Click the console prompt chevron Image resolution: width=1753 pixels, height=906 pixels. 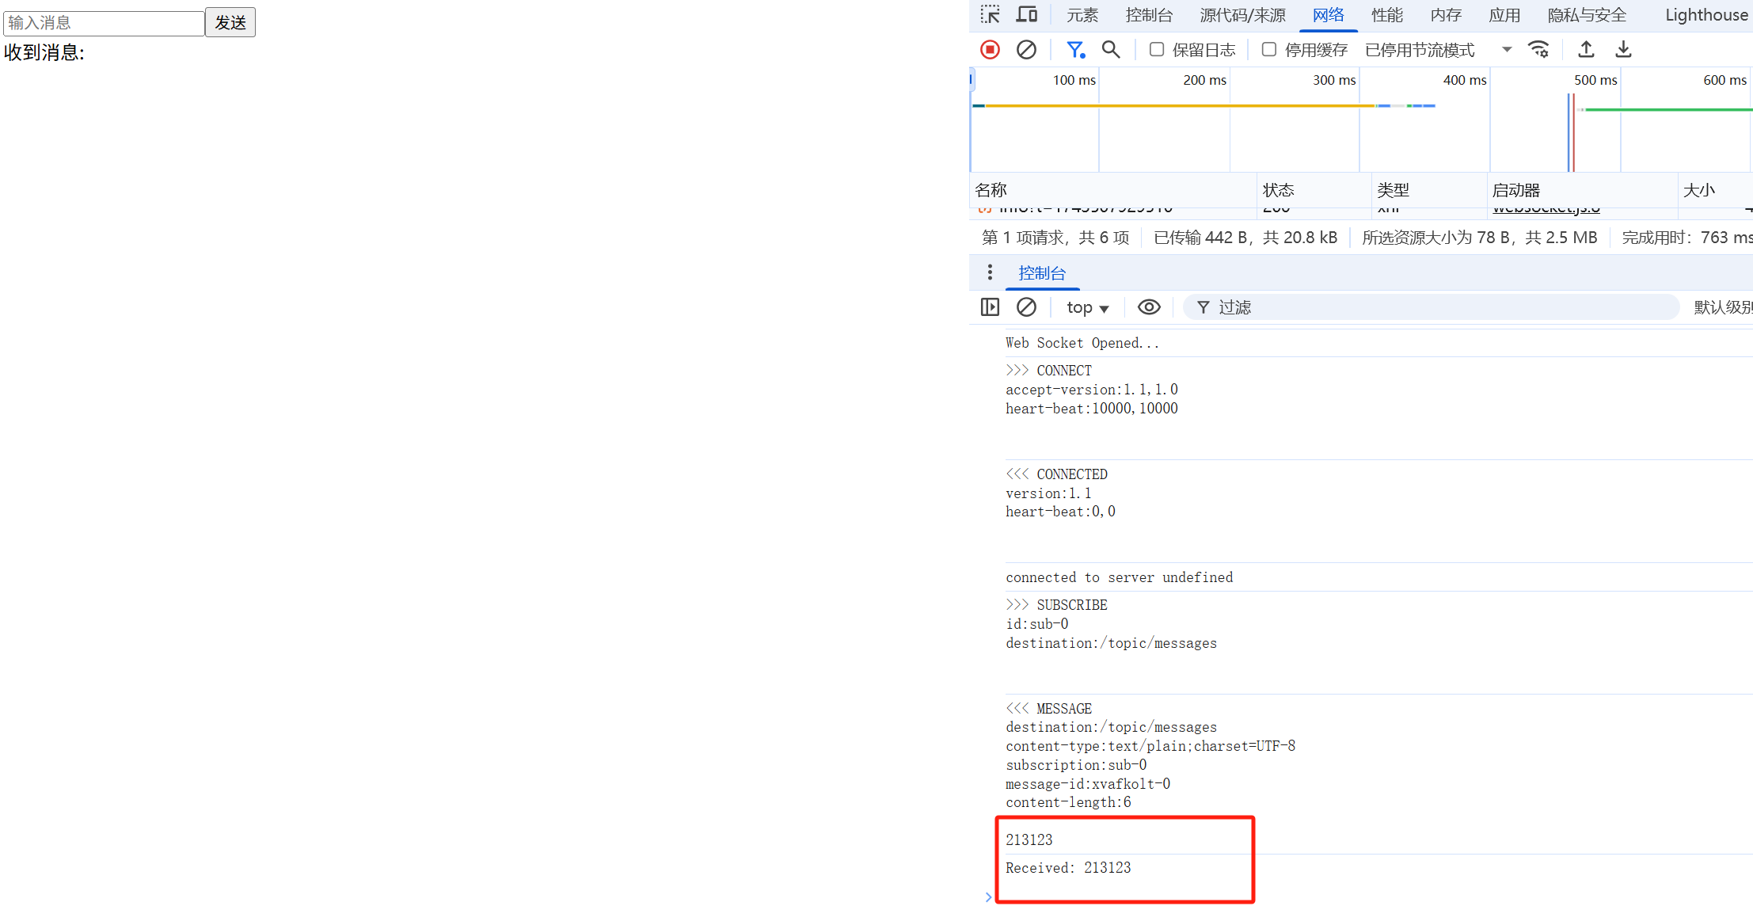[x=988, y=896]
